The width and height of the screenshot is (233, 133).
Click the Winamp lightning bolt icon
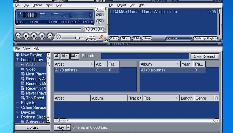101,37
